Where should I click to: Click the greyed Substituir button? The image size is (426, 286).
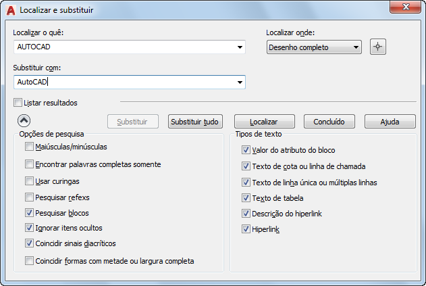coord(133,122)
